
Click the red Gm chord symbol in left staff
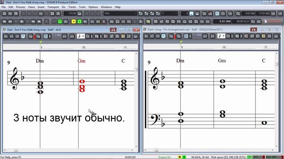point(82,61)
